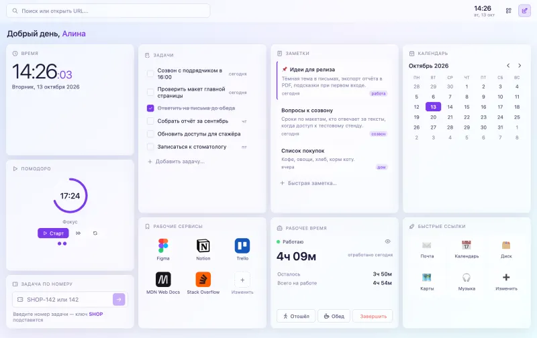
Task: Click the дом tag on Список покупок
Action: 381,167
